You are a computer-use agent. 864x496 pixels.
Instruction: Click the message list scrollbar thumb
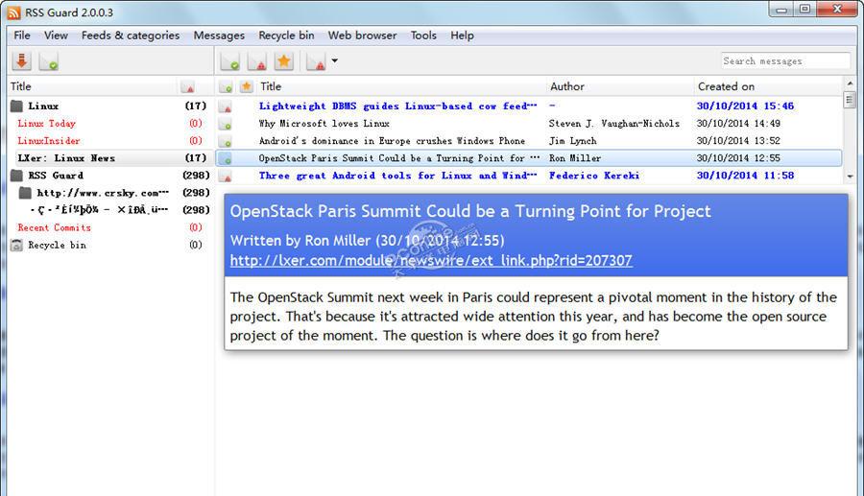(x=850, y=100)
